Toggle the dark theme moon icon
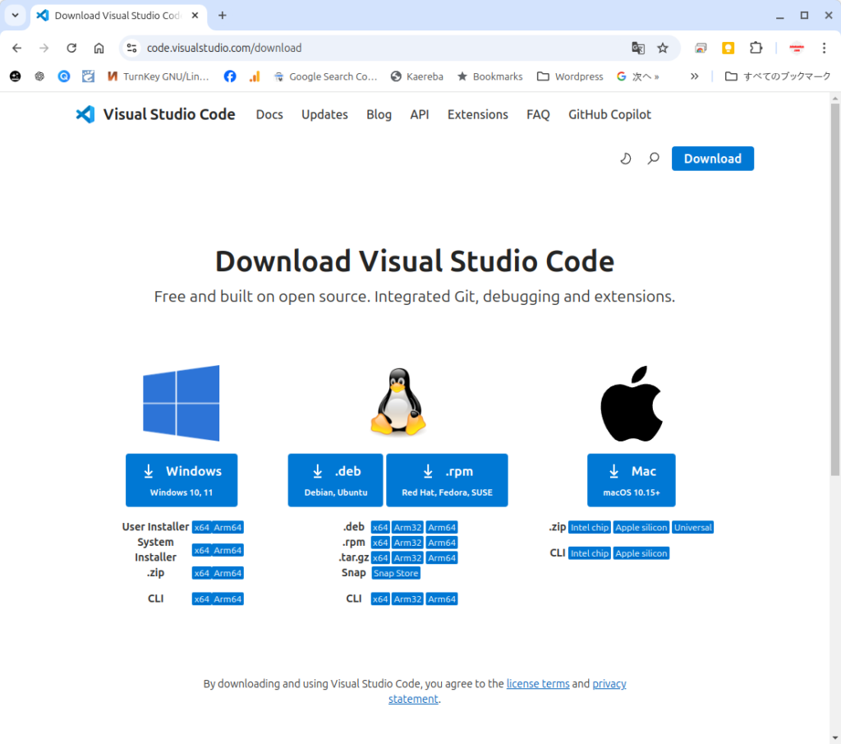Screen dimensions: 841x744 click(x=626, y=159)
